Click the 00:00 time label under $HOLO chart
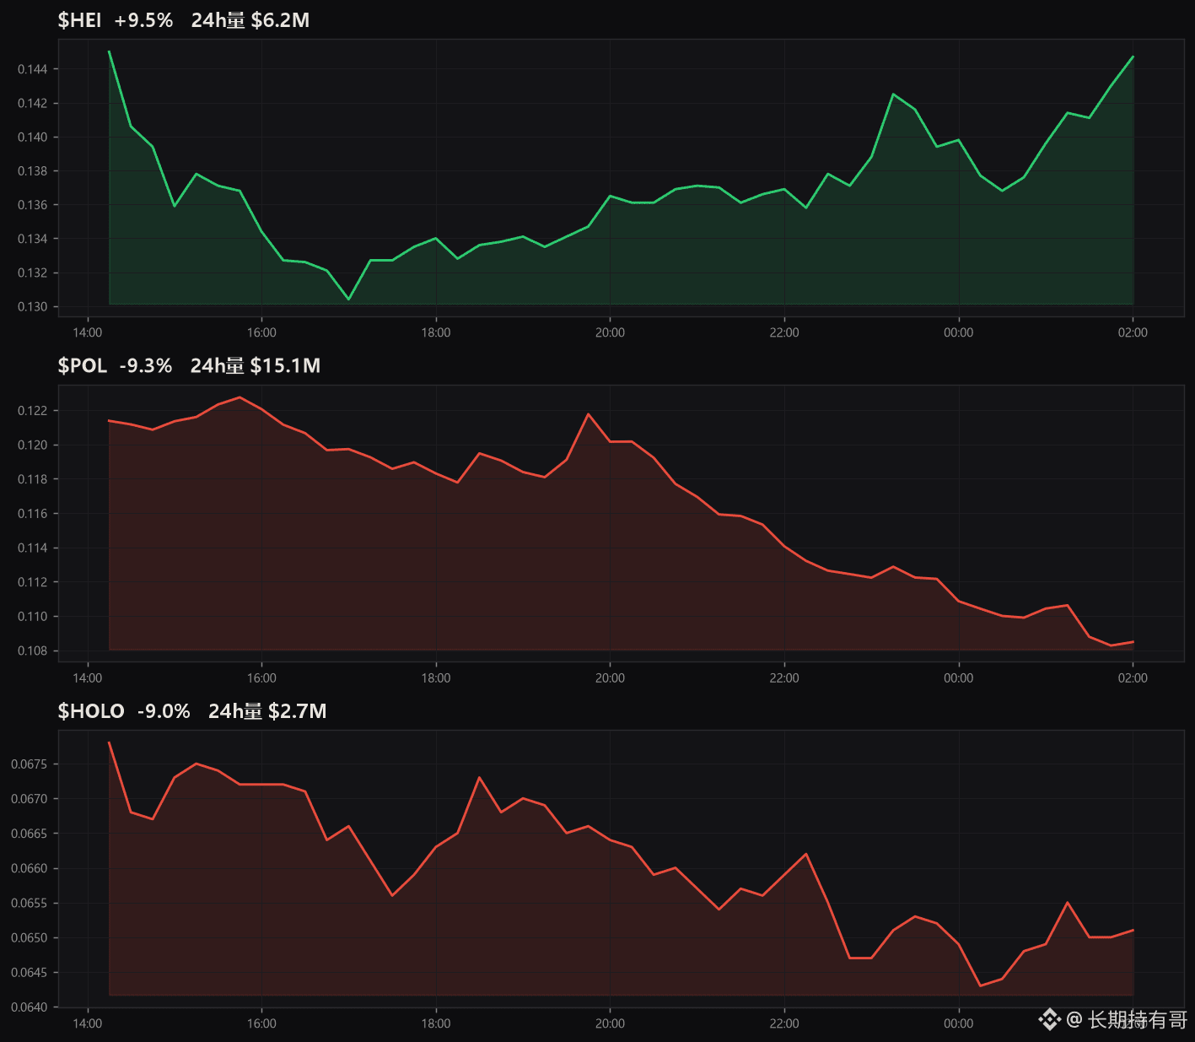 tap(958, 1023)
